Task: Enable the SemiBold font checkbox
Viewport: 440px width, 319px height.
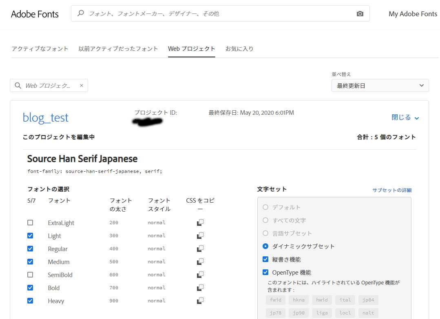Action: (30, 275)
